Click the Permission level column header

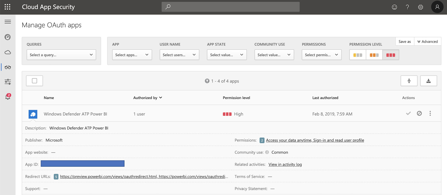point(236,98)
